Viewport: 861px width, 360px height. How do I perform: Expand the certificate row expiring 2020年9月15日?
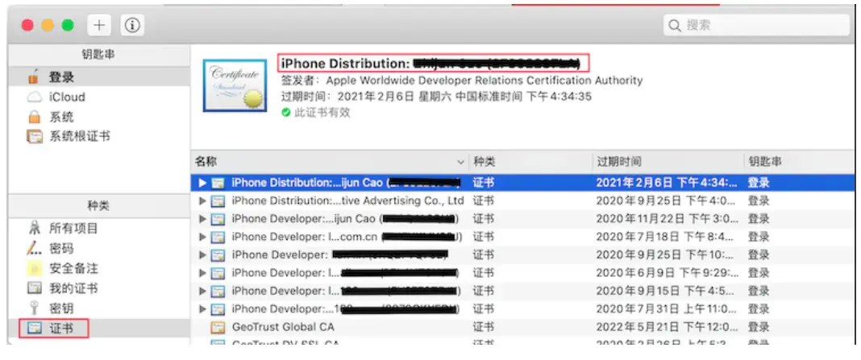point(202,291)
